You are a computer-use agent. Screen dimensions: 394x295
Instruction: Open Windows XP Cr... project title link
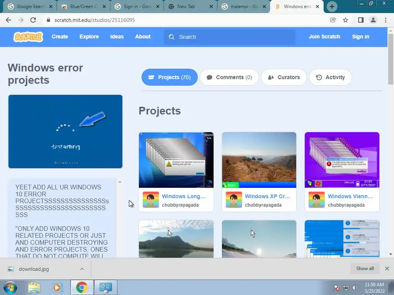pyautogui.click(x=267, y=196)
